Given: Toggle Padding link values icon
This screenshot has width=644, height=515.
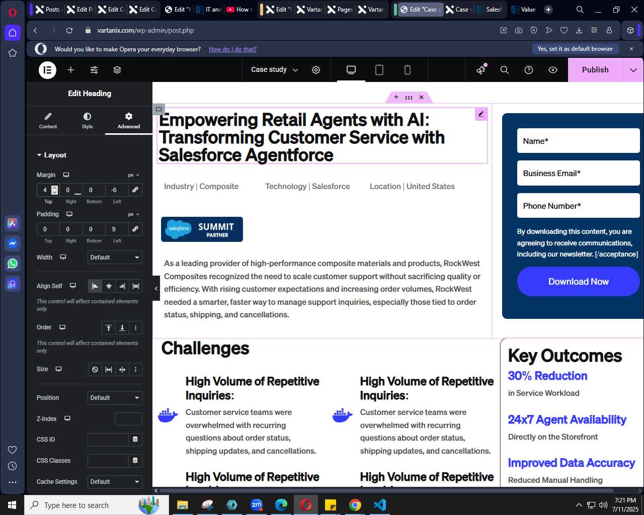Looking at the screenshot, I should tap(135, 229).
